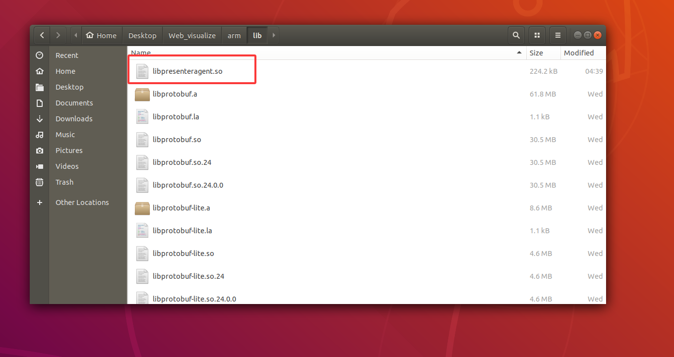The width and height of the screenshot is (674, 357).
Task: Switch to grid view
Action: click(x=537, y=35)
